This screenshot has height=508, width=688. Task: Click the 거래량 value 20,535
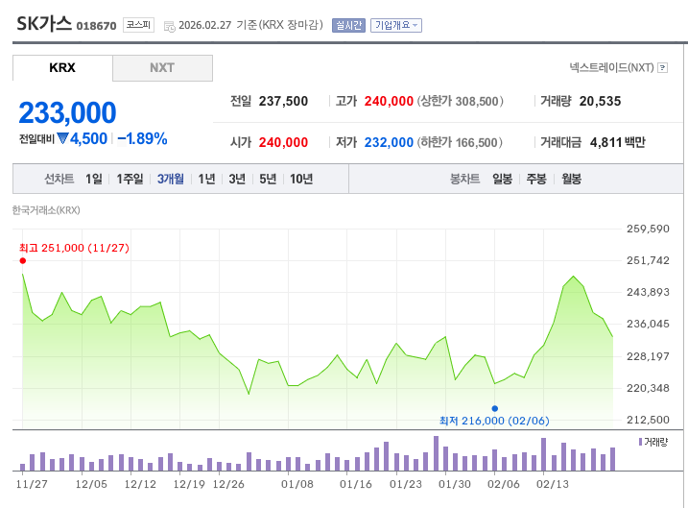click(x=601, y=102)
